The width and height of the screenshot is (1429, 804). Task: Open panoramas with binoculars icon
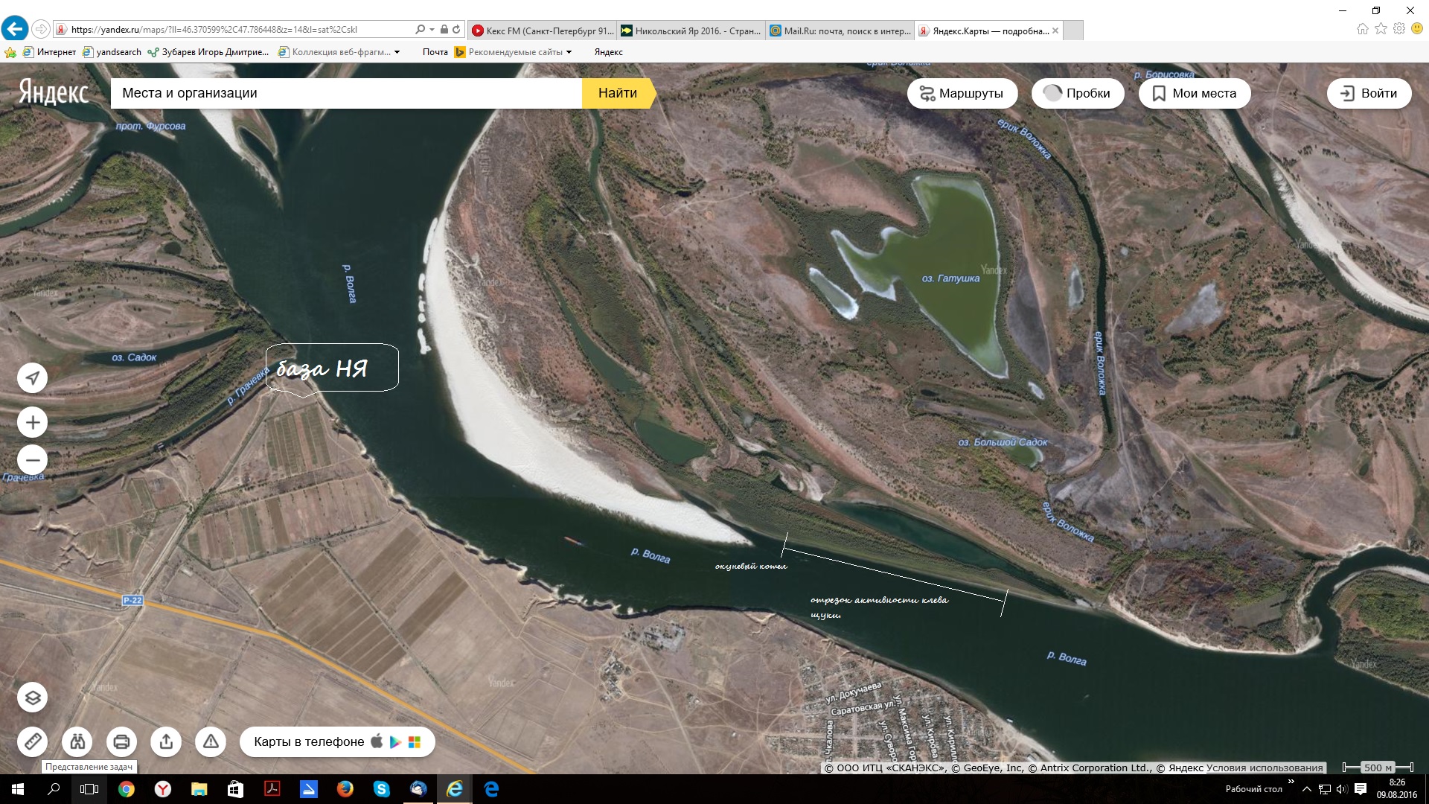(x=77, y=741)
